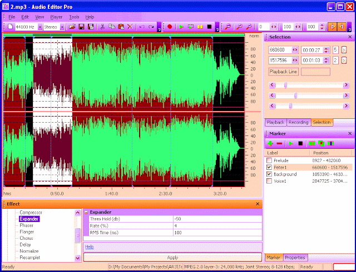
Task: Click the Apply button in the Effect panel
Action: 172,258
